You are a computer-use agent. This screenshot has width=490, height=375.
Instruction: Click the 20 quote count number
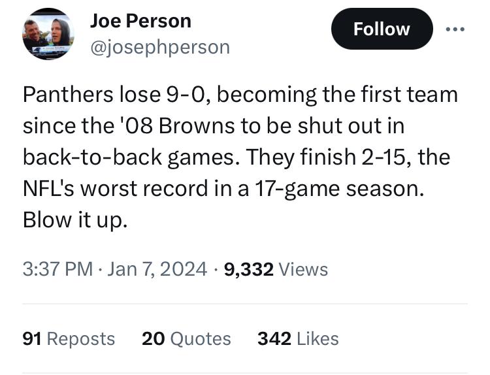[x=153, y=338]
